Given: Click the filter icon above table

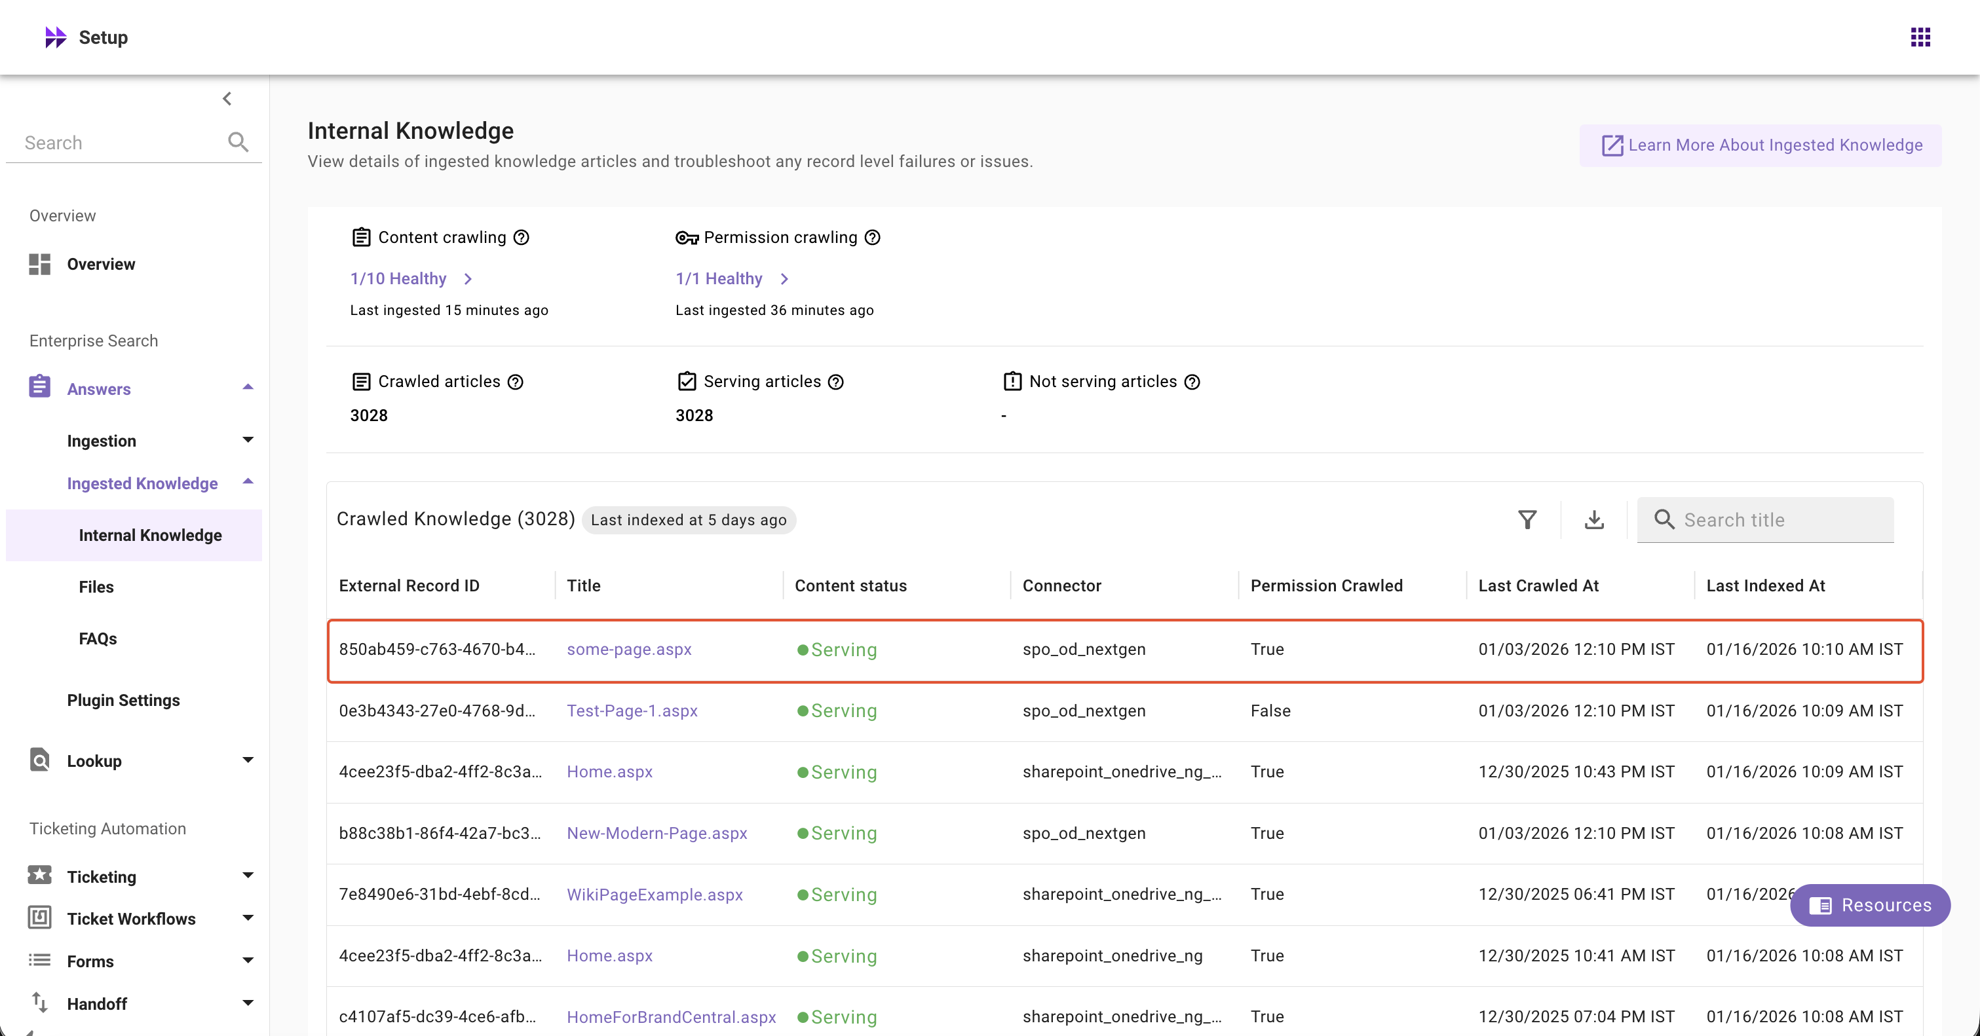Looking at the screenshot, I should point(1527,520).
